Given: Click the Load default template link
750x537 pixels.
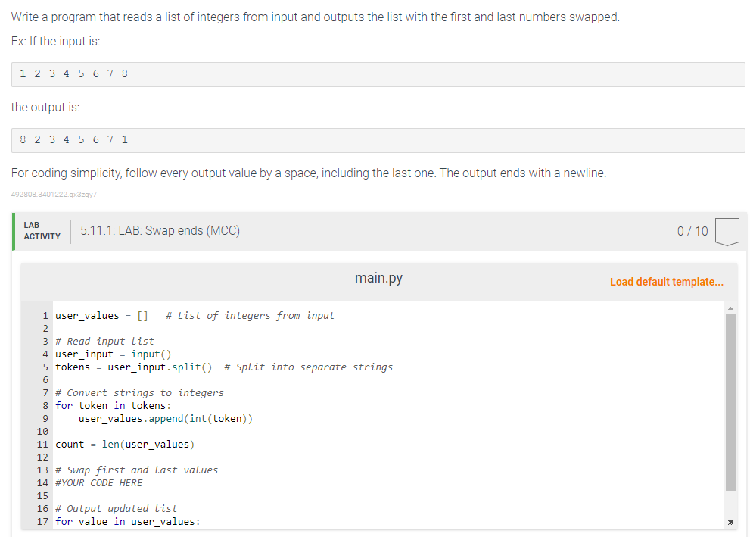Looking at the screenshot, I should [x=666, y=282].
